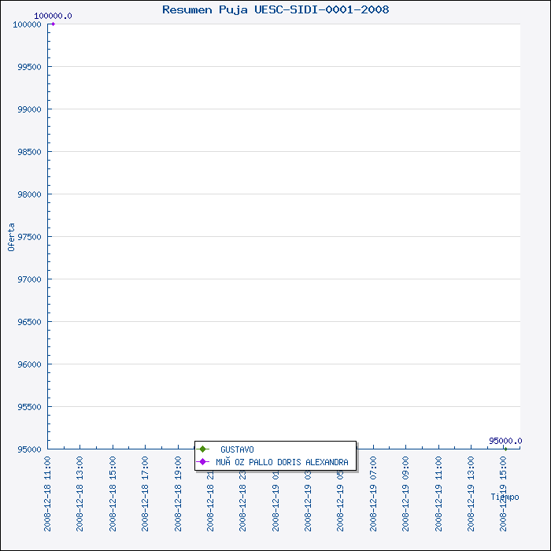Click the purple legend diamond marker
The image size is (551, 551).
(202, 461)
